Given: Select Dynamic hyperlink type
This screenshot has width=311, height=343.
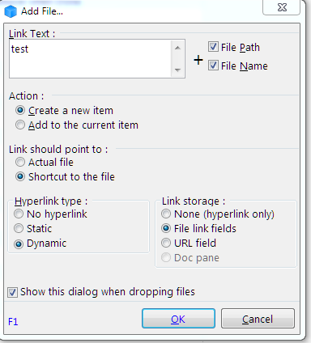Looking at the screenshot, I should 19,244.
